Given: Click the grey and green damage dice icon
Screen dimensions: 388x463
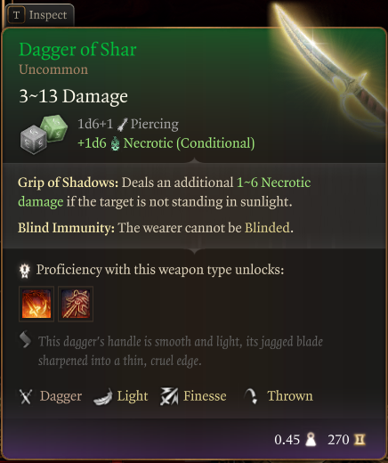Looking at the screenshot, I should coord(44,134).
